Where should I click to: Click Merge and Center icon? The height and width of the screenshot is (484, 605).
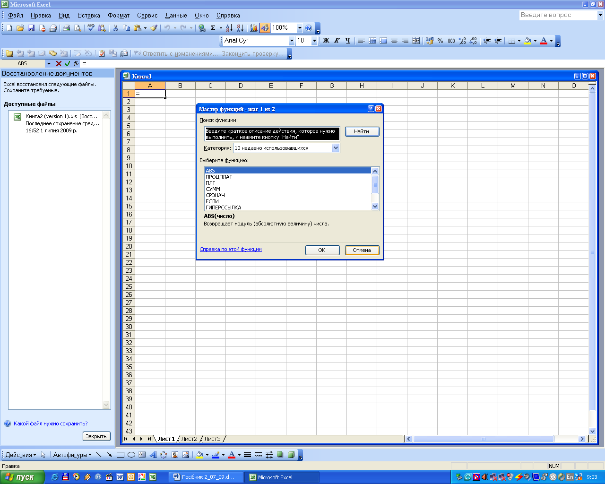tap(416, 41)
